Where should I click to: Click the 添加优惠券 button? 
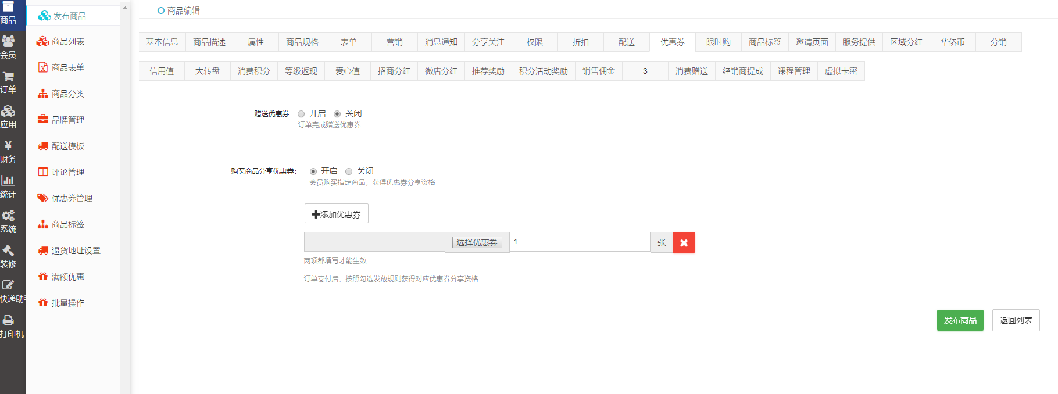[337, 214]
